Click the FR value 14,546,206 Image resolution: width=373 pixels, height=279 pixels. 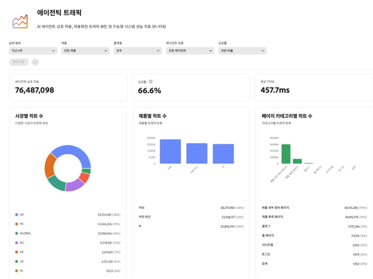click(104, 224)
